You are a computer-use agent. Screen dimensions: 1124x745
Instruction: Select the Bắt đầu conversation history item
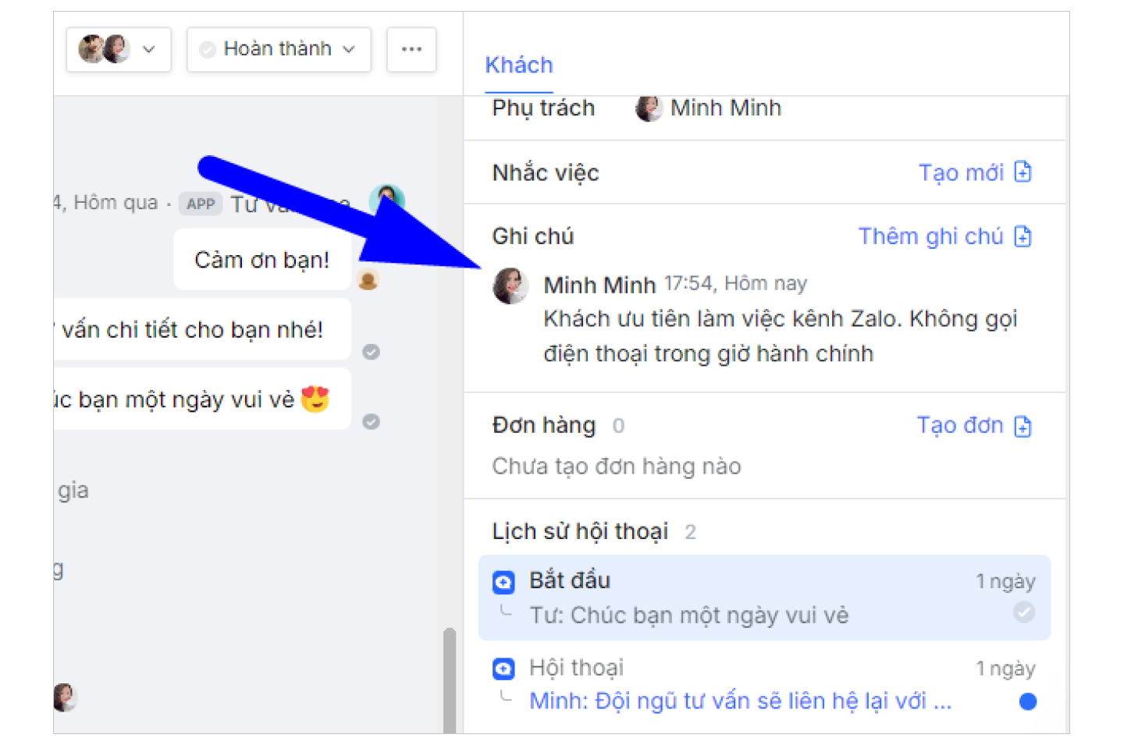click(x=763, y=598)
